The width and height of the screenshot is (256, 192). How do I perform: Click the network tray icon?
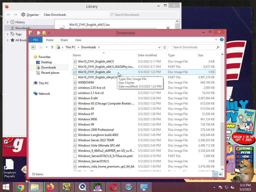pyautogui.click(x=226, y=187)
